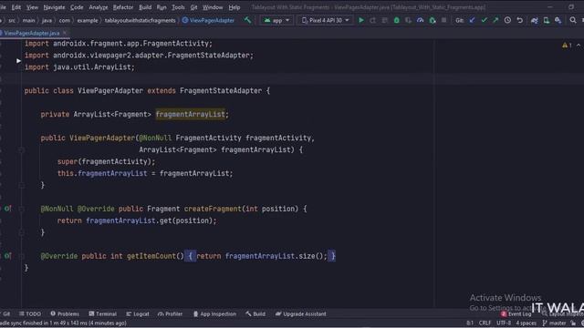Open the Profile app gauge icon

[420, 20]
